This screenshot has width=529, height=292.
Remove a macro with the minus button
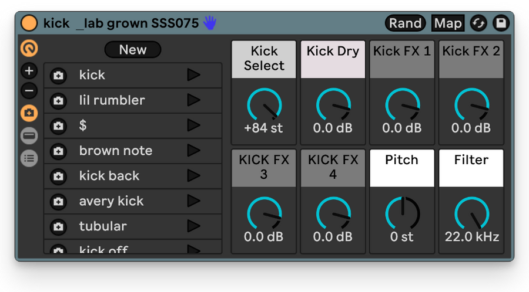pyautogui.click(x=29, y=90)
